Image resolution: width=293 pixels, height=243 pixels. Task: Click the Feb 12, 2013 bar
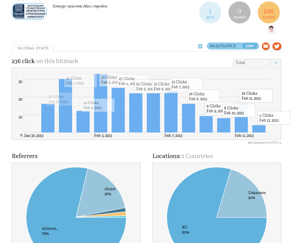point(259,129)
